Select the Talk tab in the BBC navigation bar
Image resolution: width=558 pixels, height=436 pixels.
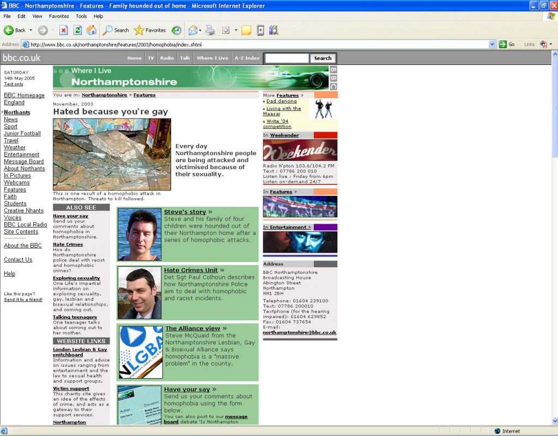[185, 58]
